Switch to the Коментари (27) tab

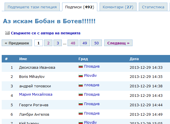pyautogui.click(x=118, y=7)
